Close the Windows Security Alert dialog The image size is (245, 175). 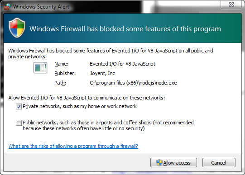pos(231,5)
